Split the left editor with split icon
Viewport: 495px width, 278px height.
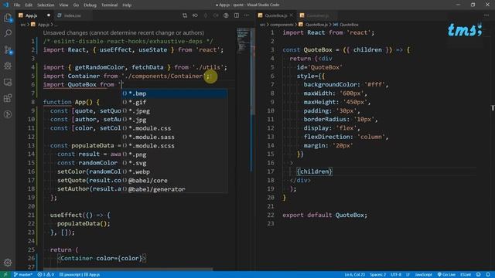tap(237, 15)
